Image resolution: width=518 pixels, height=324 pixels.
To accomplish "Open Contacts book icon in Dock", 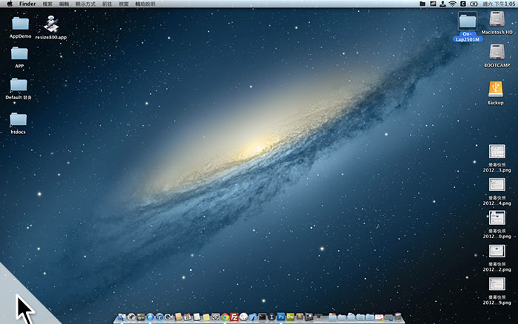I will (x=178, y=317).
